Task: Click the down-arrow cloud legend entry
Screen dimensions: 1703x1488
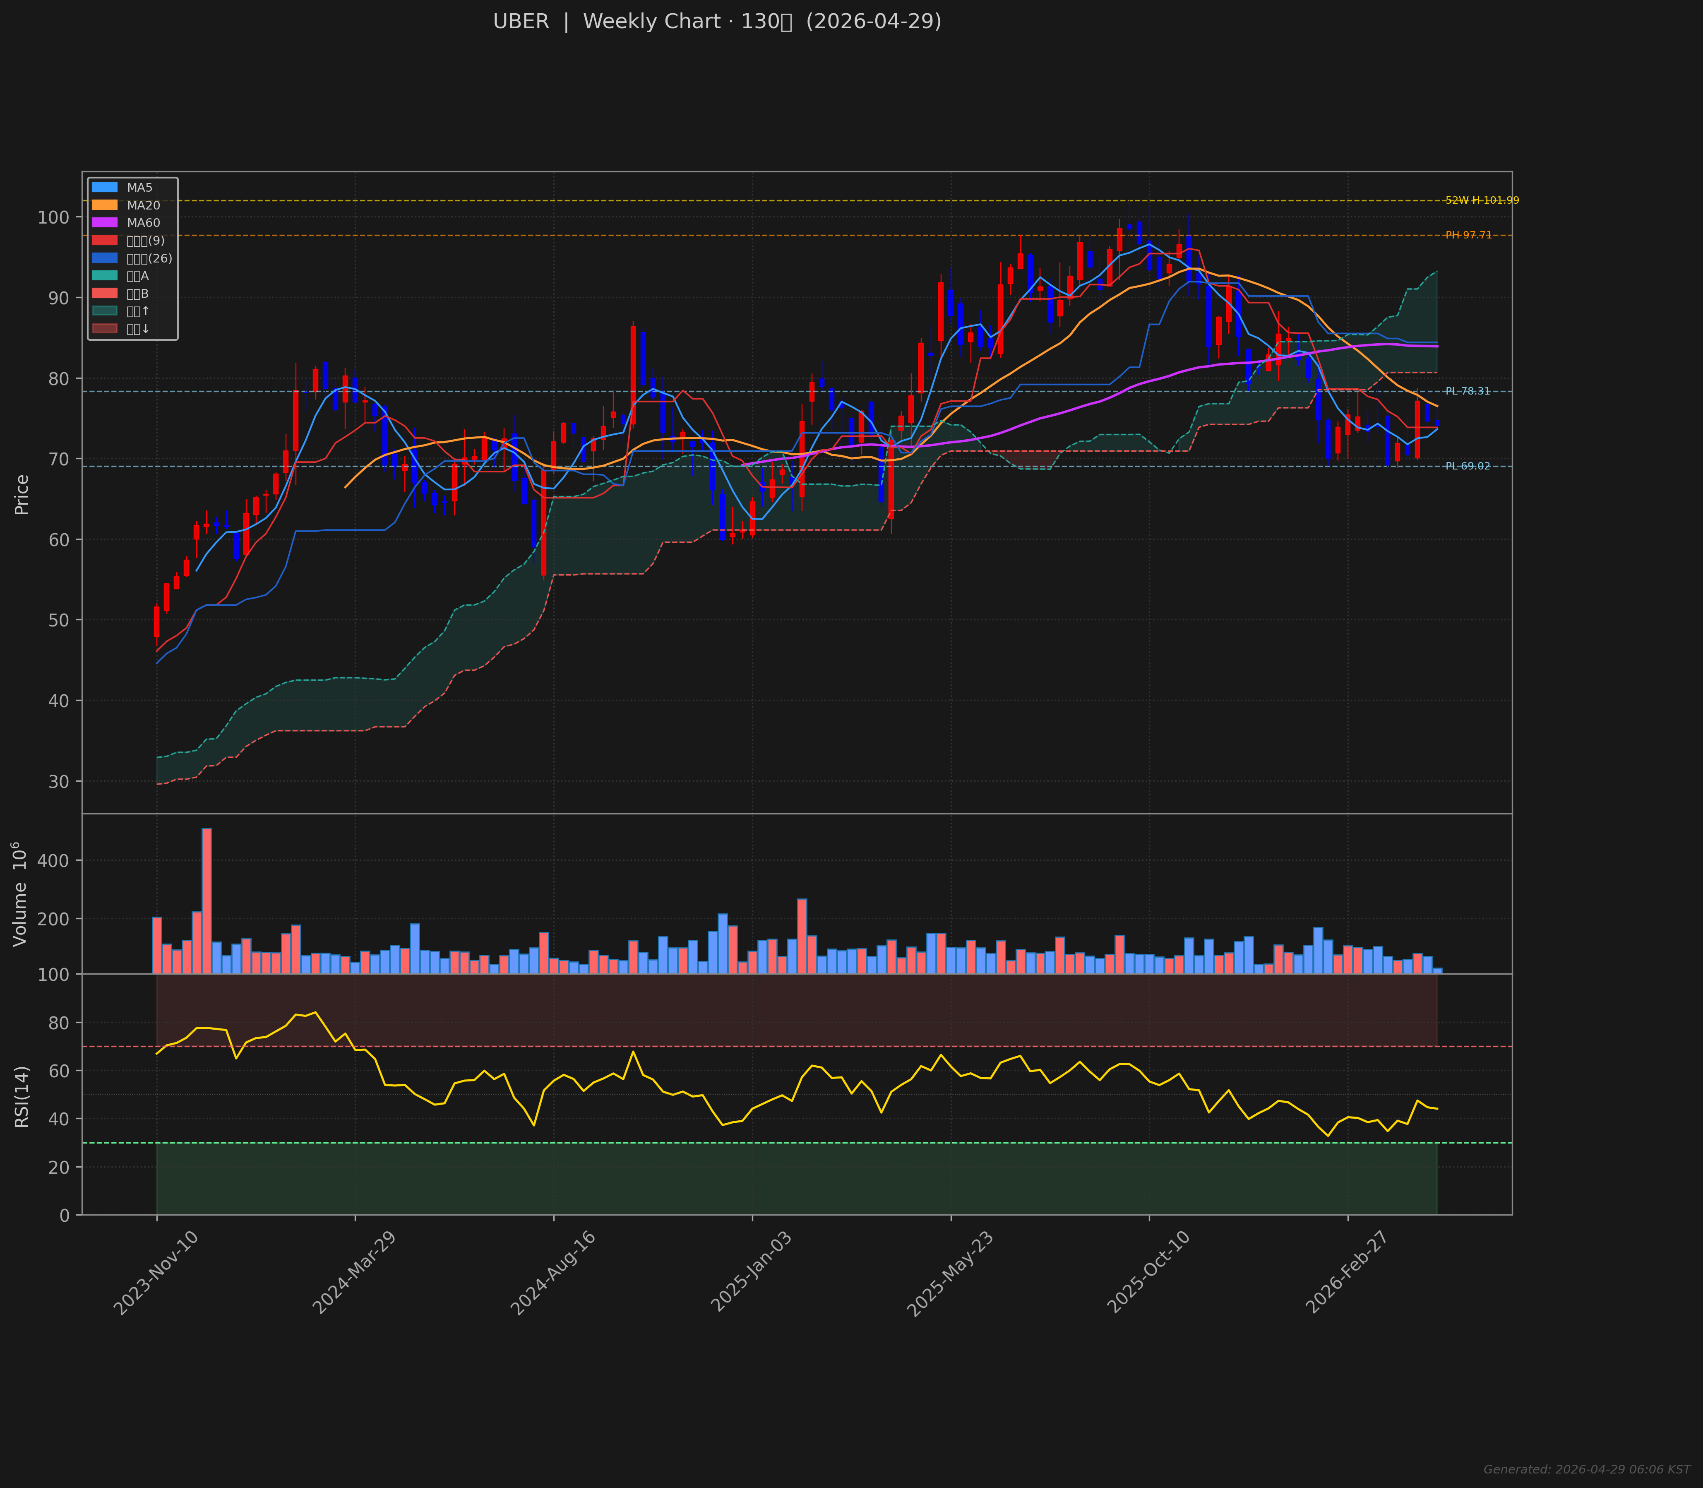Action: click(x=120, y=329)
